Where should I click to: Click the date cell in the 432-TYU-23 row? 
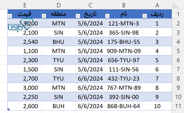click(x=90, y=78)
